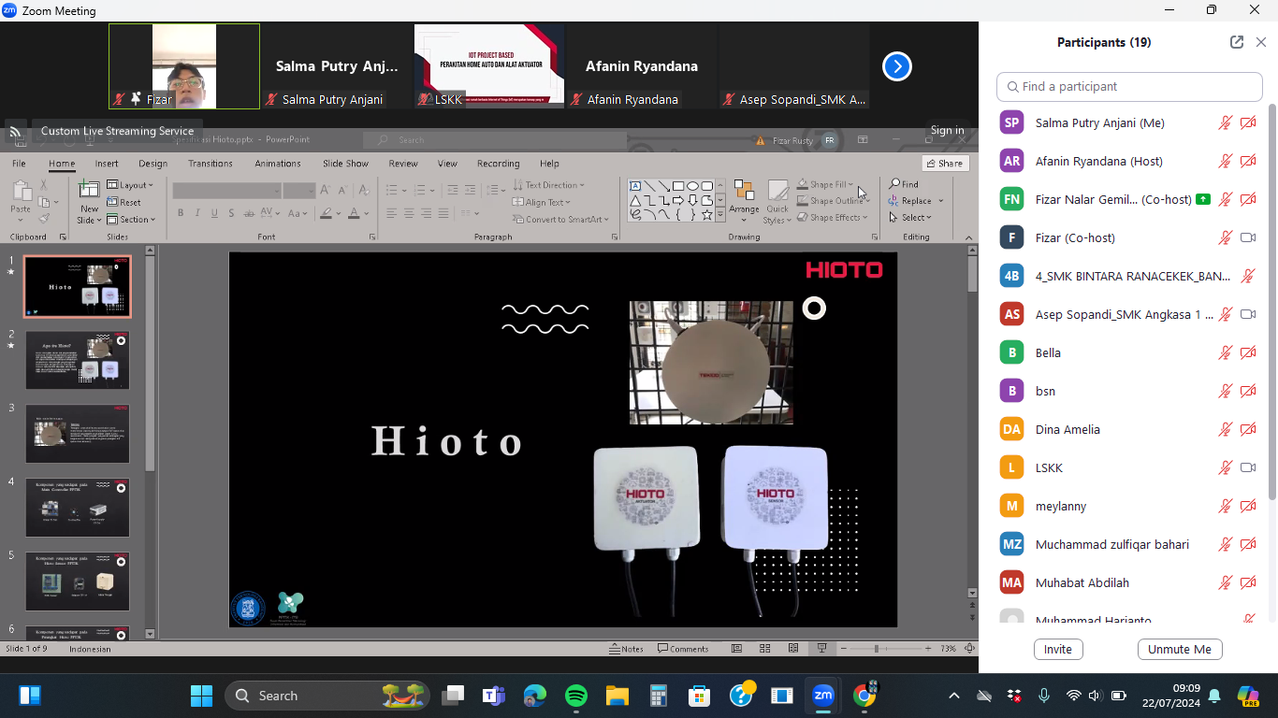Image resolution: width=1278 pixels, height=718 pixels.
Task: Open the Text Direction dropdown
Action: [x=548, y=185]
